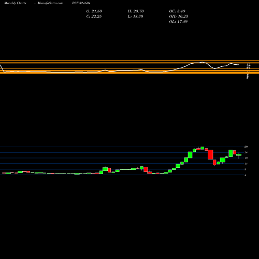Click the 29 price axis label
This screenshot has height=259, width=259.
(x=246, y=147)
